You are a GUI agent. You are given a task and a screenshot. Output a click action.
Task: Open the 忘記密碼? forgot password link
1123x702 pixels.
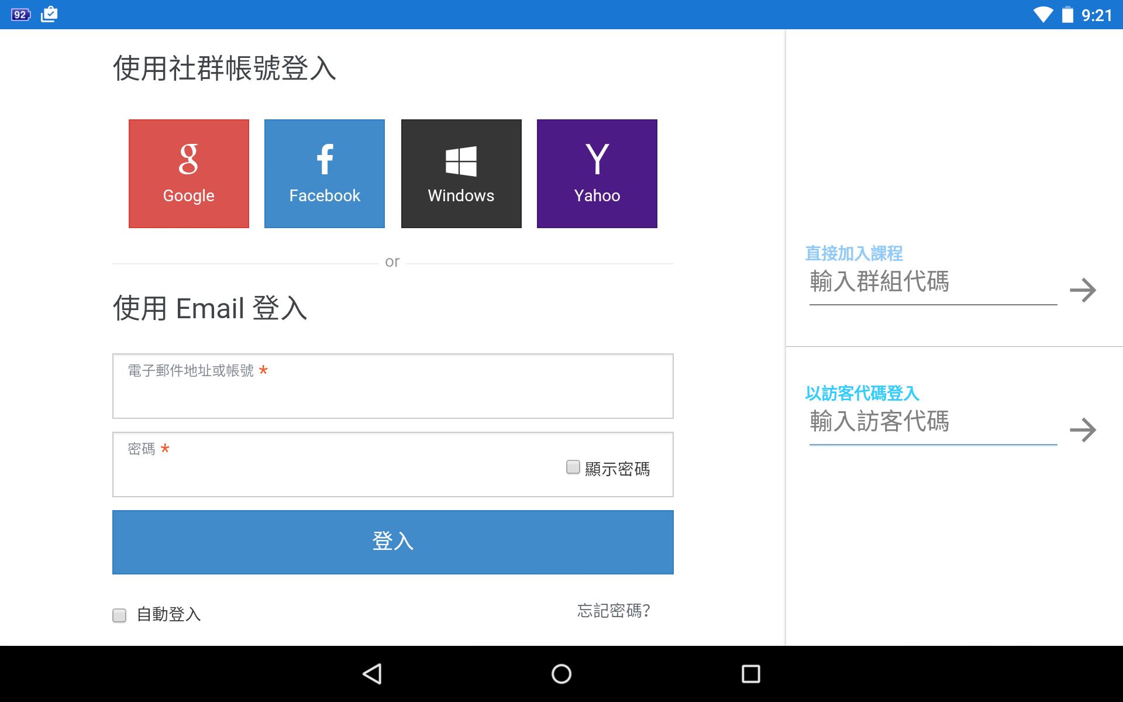[613, 611]
